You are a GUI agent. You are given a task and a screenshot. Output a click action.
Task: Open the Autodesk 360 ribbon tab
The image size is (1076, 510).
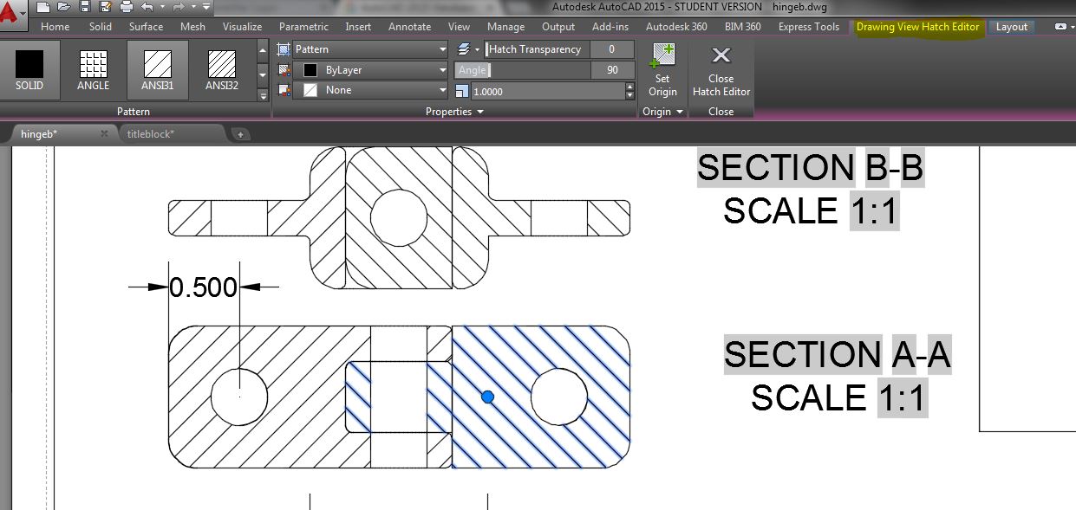coord(676,27)
